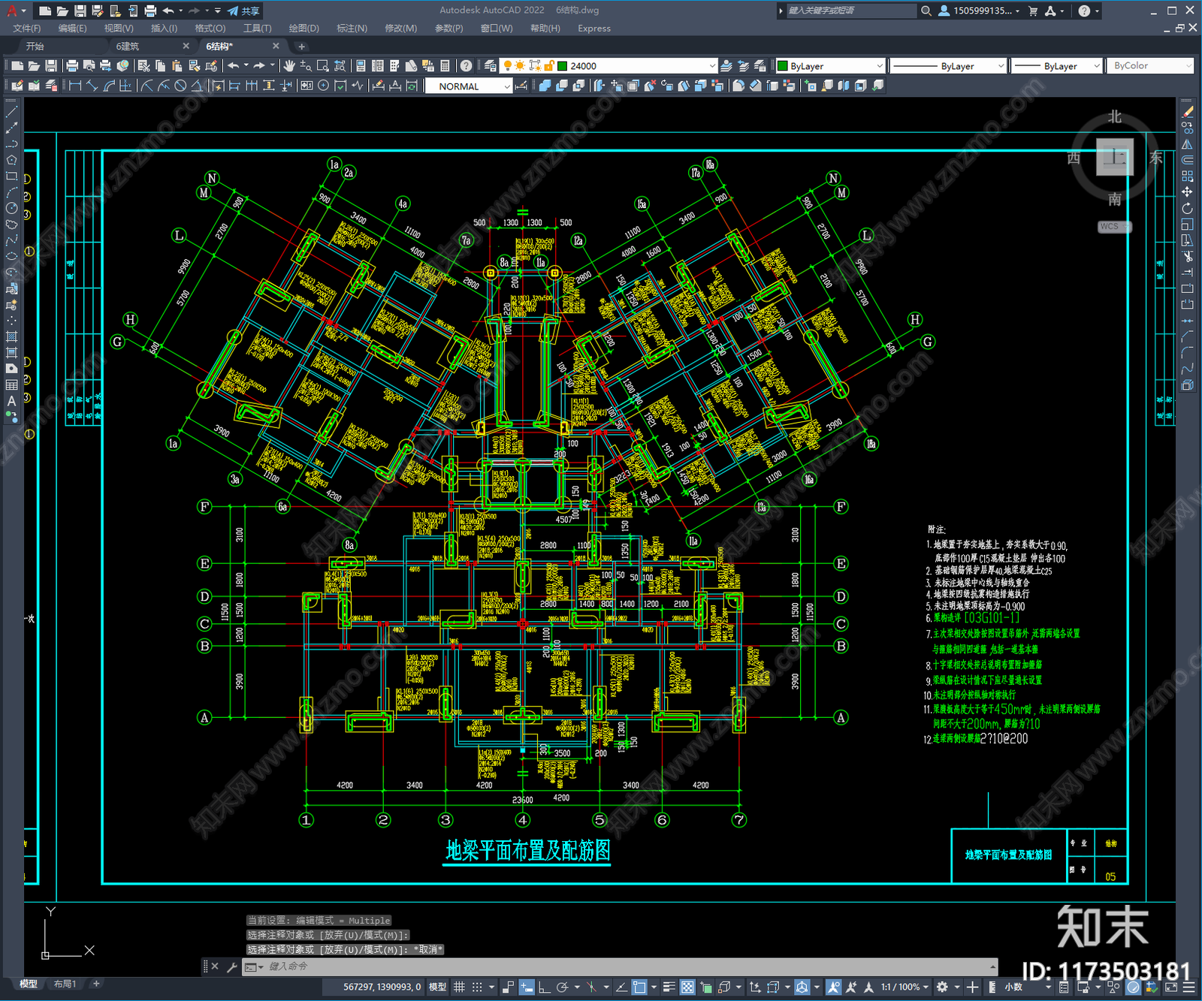The image size is (1202, 1001).
Task: Click the Rotate tool in the modify toolbar
Action: [x=1187, y=208]
